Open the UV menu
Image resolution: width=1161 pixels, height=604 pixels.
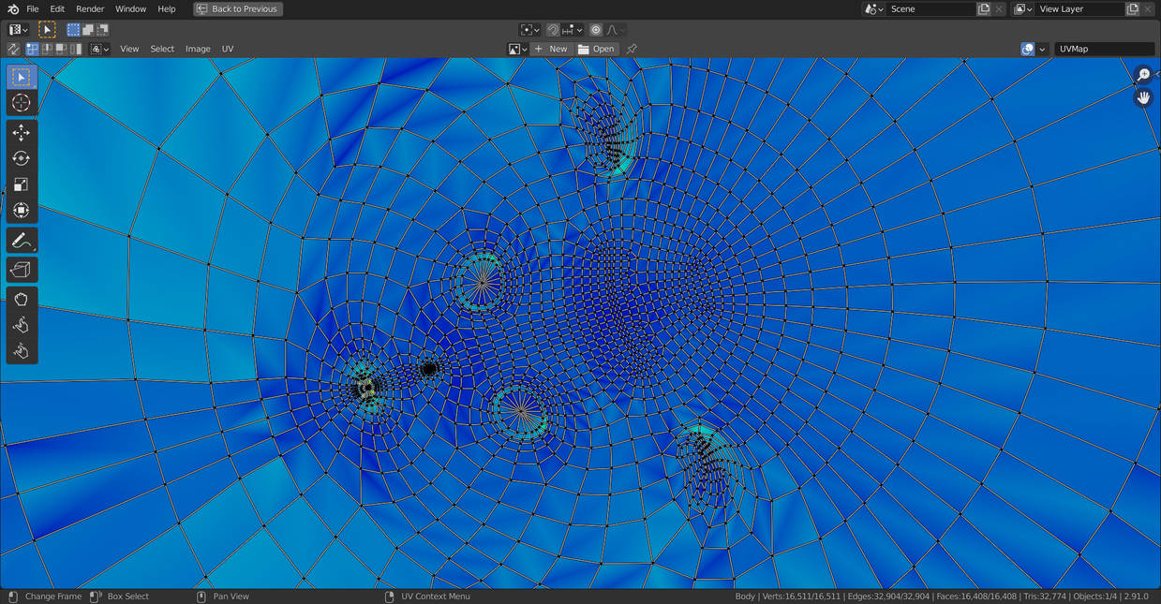pyautogui.click(x=228, y=49)
